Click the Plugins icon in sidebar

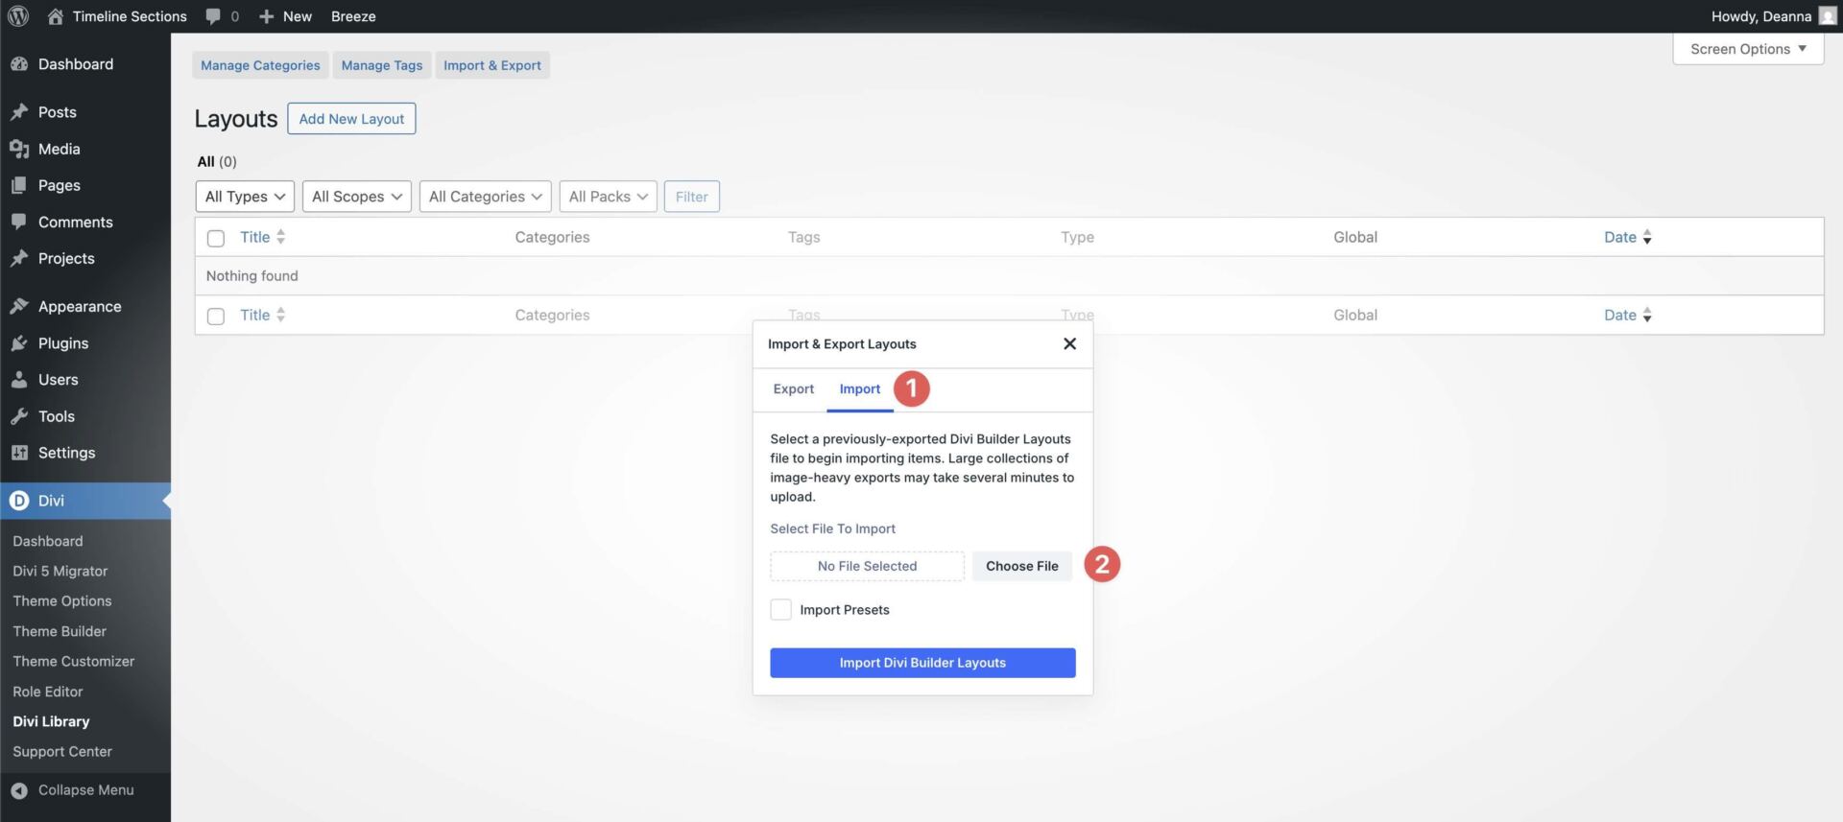pyautogui.click(x=19, y=343)
